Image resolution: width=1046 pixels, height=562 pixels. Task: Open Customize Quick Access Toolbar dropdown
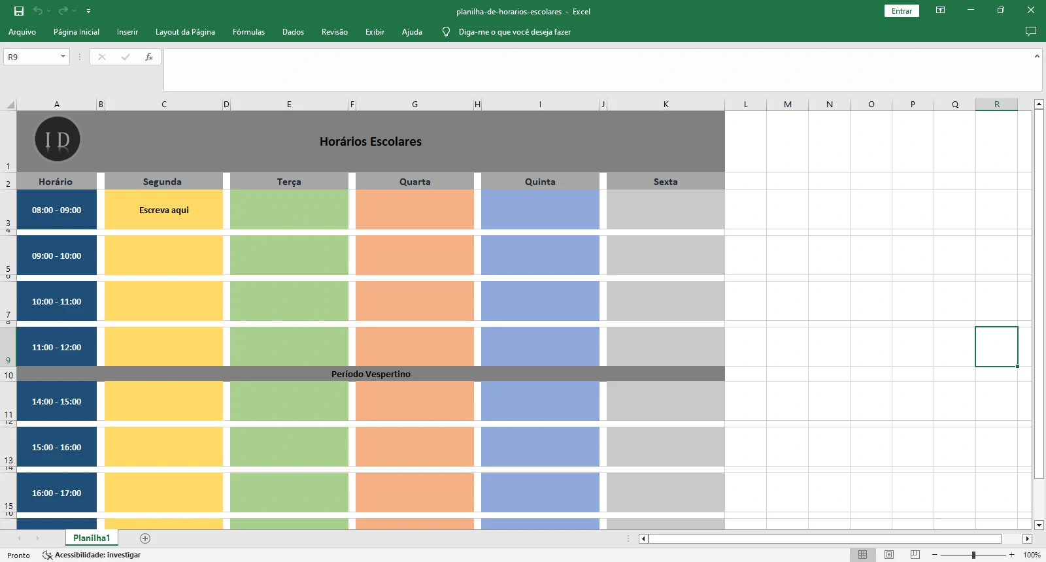pyautogui.click(x=88, y=11)
